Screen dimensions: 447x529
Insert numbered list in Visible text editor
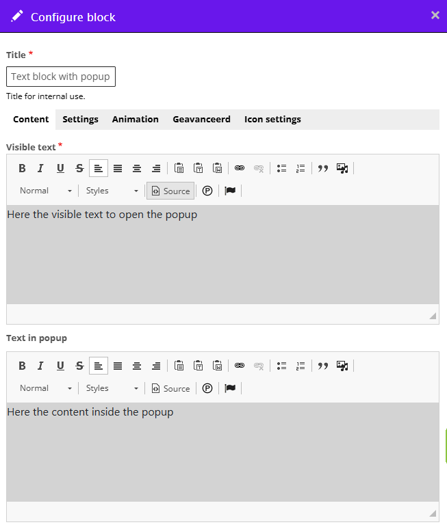(x=301, y=168)
